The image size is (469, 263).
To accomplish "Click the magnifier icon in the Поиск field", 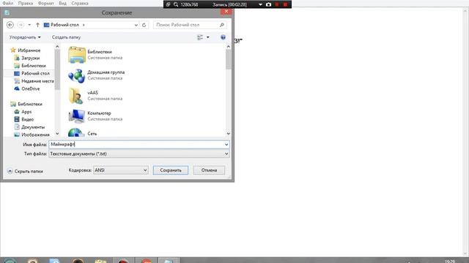I will (x=222, y=25).
